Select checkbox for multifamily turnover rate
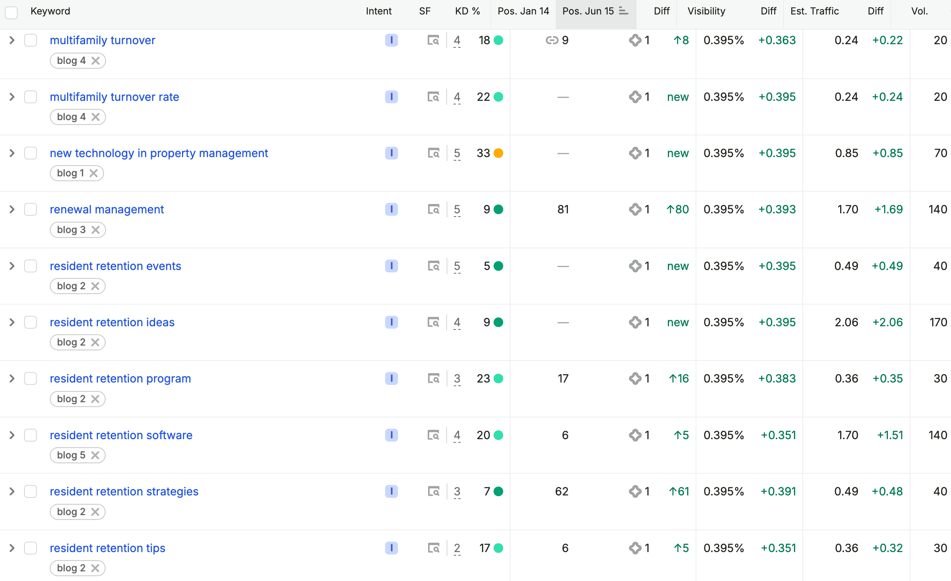951x581 pixels. (31, 97)
